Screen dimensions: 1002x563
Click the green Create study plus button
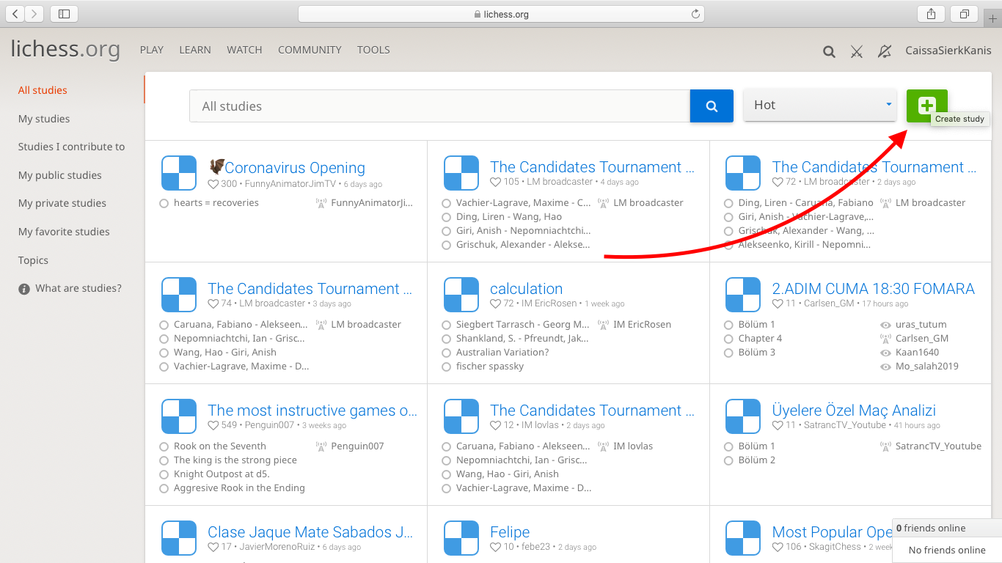click(926, 106)
